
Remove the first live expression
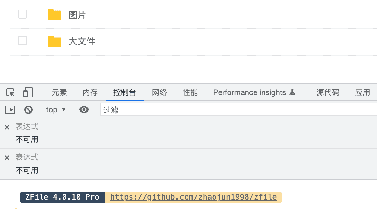pos(7,127)
